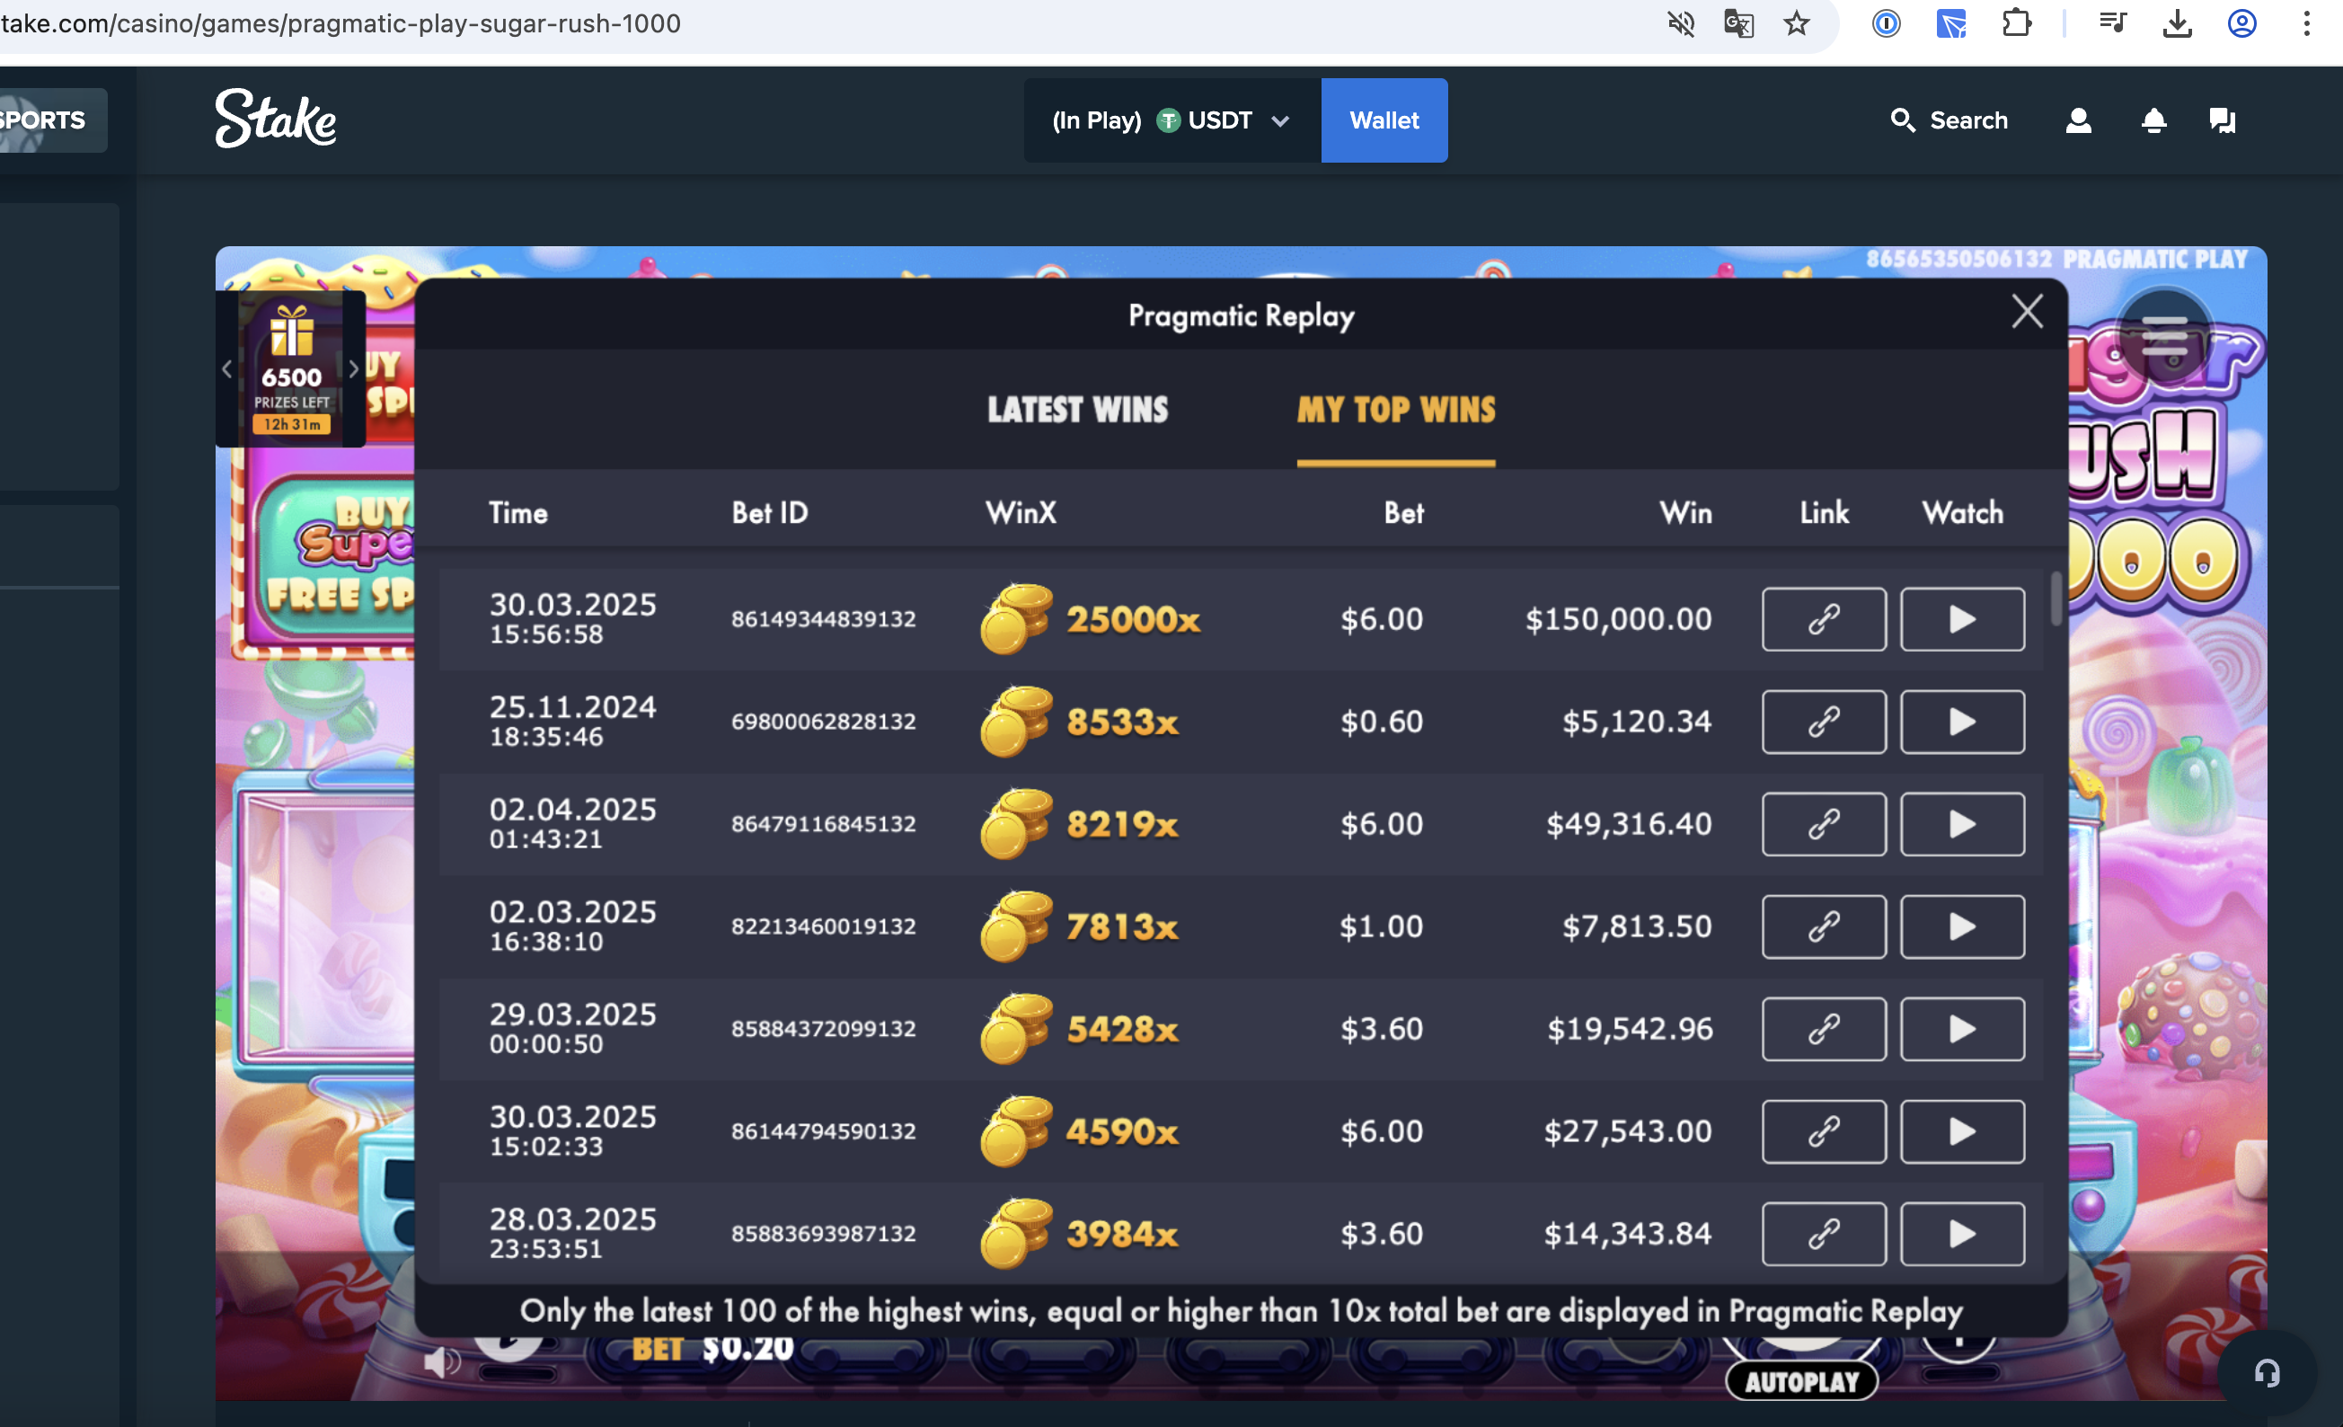Open the Chrome three-dot menu
Viewport: 2343px width, 1427px height.
2307,22
